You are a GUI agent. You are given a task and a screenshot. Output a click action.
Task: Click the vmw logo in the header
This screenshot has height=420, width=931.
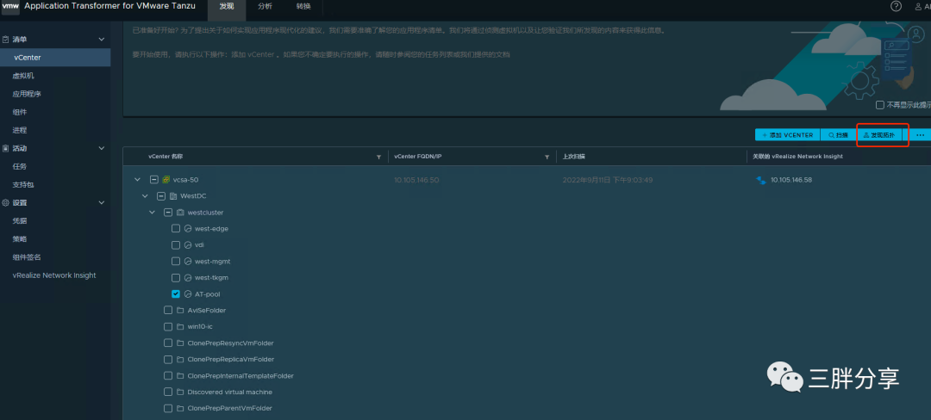[10, 6]
